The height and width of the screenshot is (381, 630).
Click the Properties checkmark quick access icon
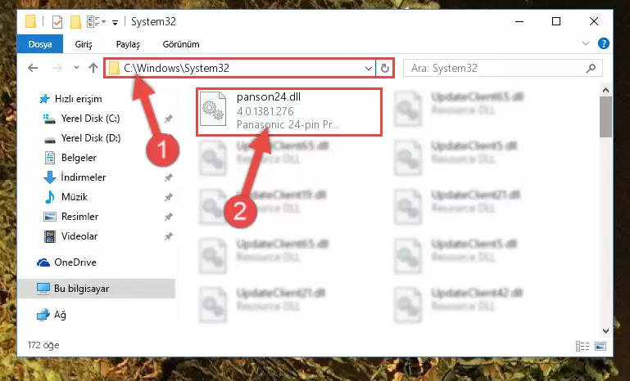(57, 21)
